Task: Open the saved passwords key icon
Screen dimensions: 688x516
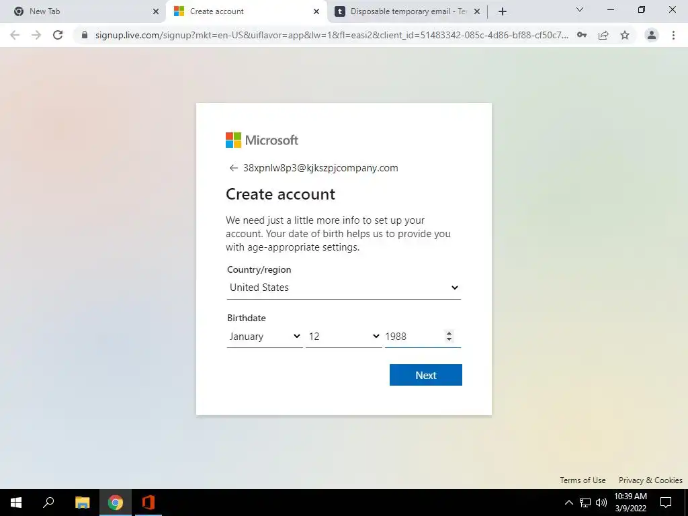Action: click(582, 35)
